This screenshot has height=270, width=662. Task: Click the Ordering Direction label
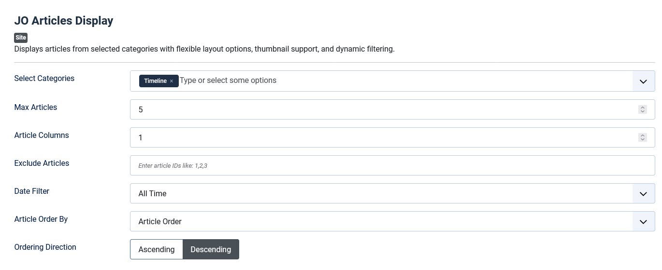(45, 247)
